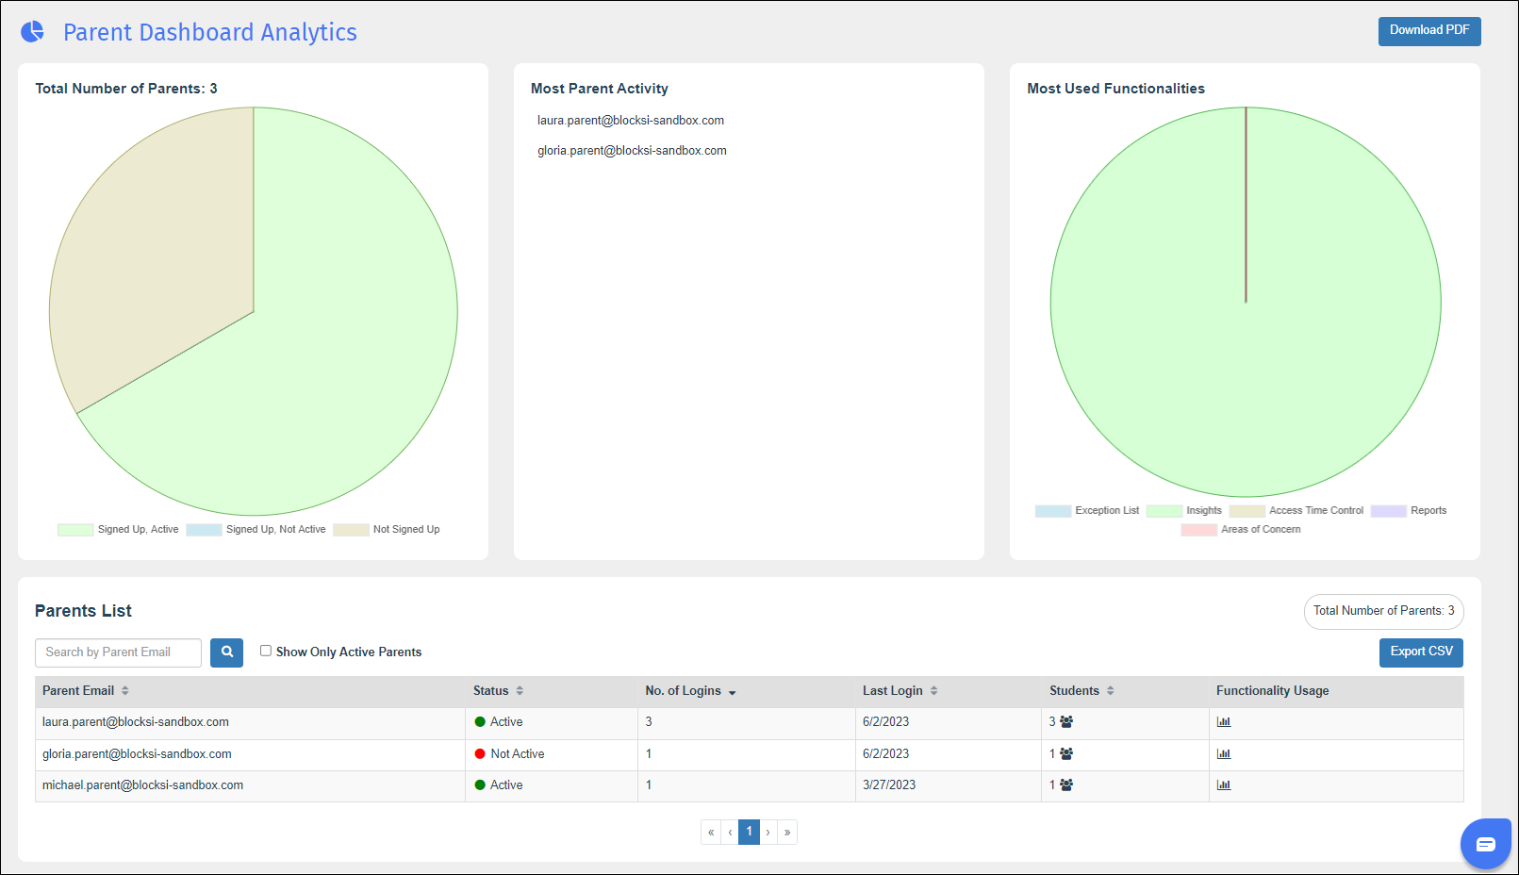Export parents list as CSV

pyautogui.click(x=1421, y=652)
